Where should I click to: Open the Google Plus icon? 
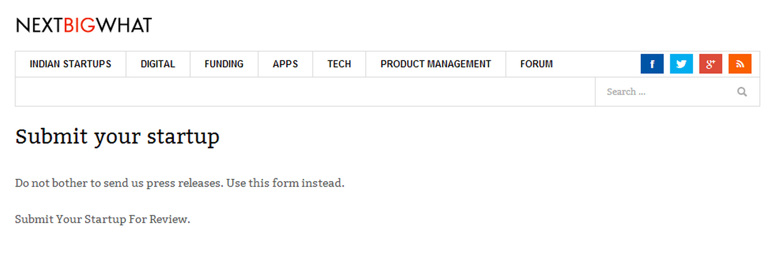[710, 64]
